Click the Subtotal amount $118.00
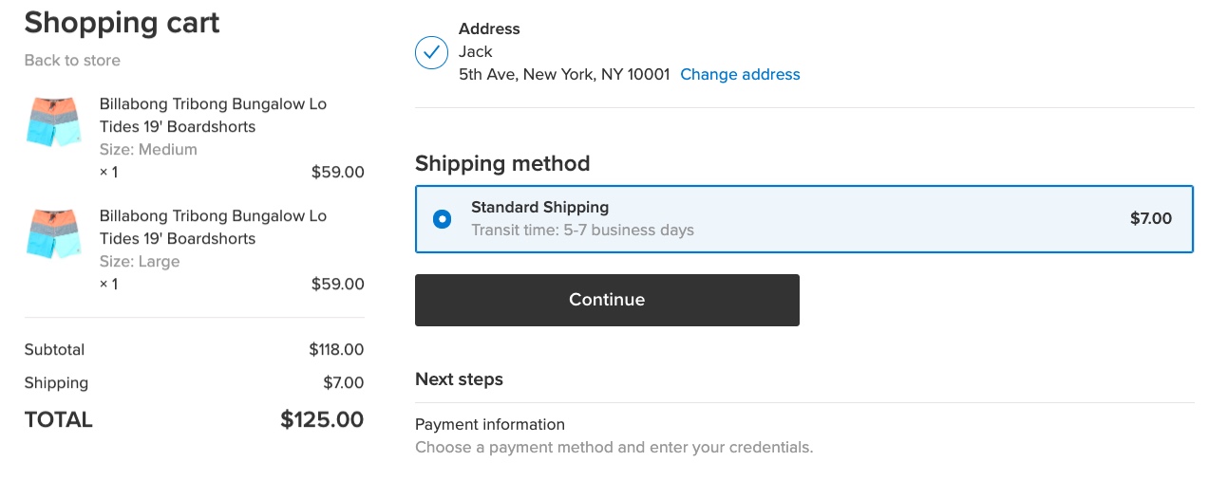The height and width of the screenshot is (480, 1209). [x=336, y=349]
